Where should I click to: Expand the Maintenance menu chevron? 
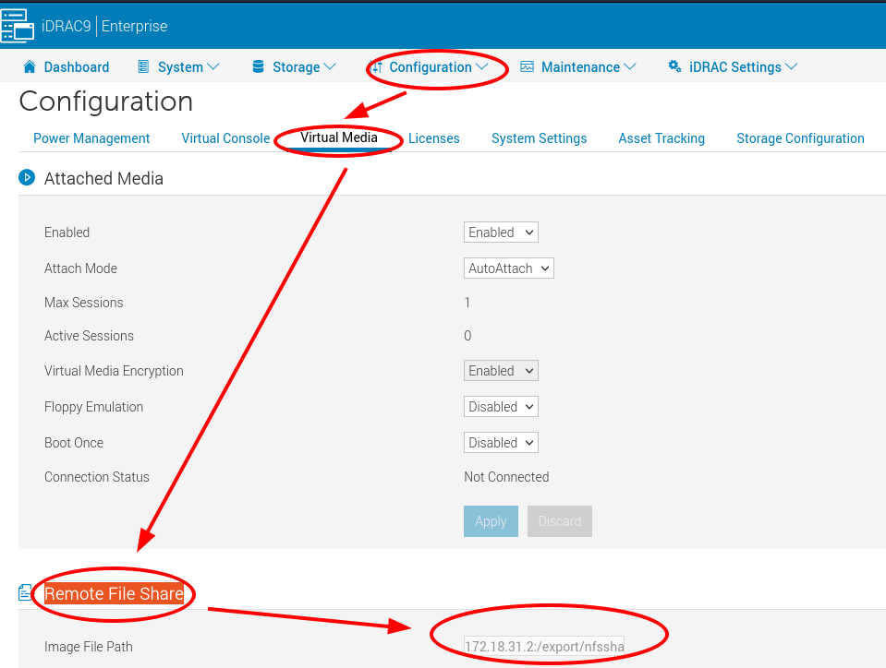click(630, 66)
